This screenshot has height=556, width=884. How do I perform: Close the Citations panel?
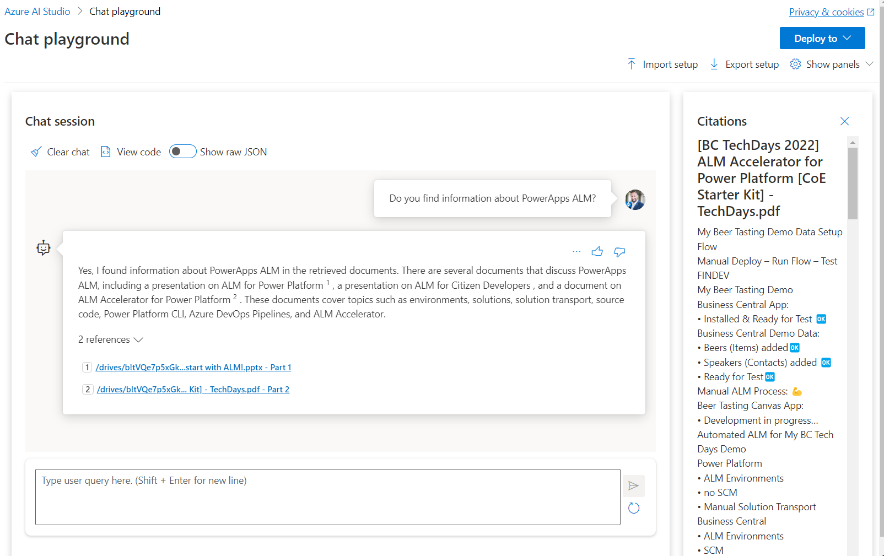pyautogui.click(x=845, y=121)
